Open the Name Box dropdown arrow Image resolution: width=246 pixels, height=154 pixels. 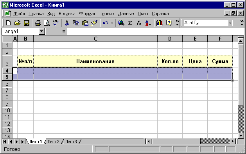41,32
